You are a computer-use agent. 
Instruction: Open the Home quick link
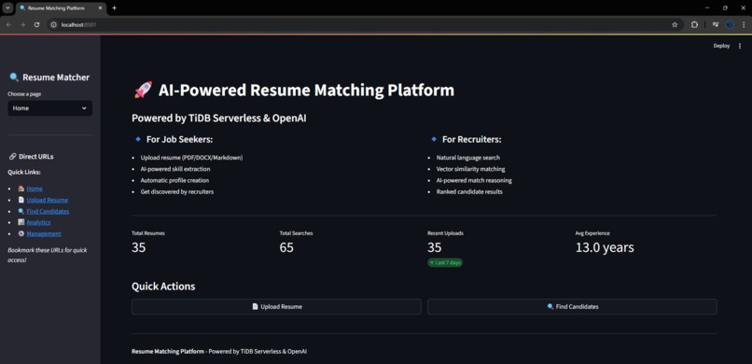coord(35,189)
